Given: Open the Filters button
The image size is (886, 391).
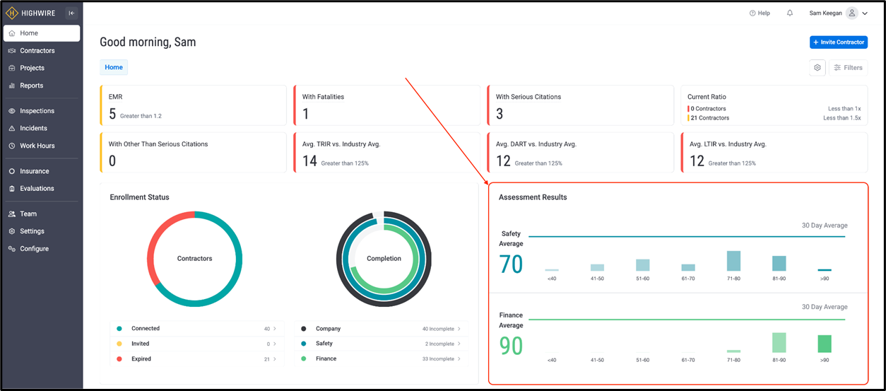Looking at the screenshot, I should (848, 68).
